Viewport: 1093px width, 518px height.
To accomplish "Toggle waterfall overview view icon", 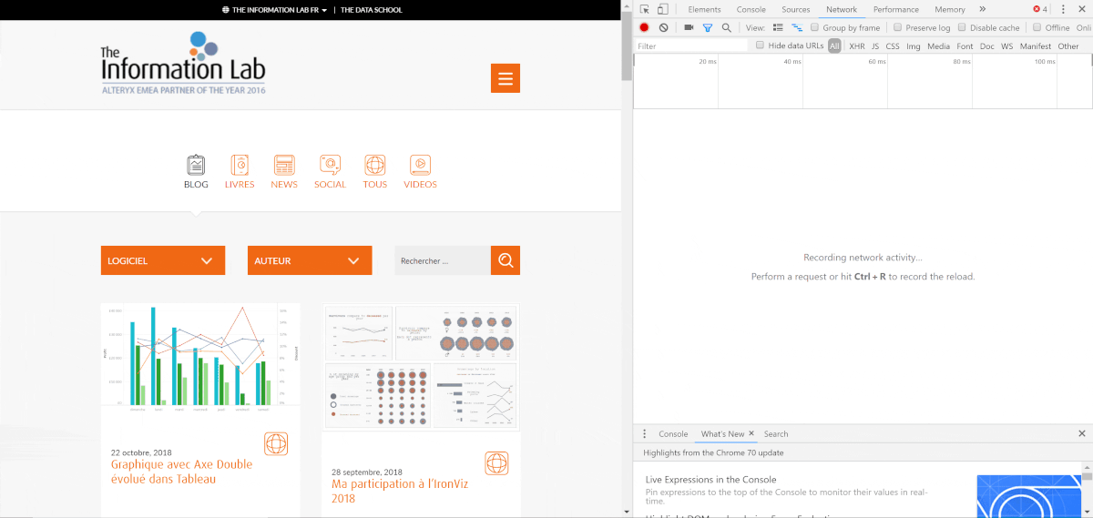I will [x=797, y=27].
